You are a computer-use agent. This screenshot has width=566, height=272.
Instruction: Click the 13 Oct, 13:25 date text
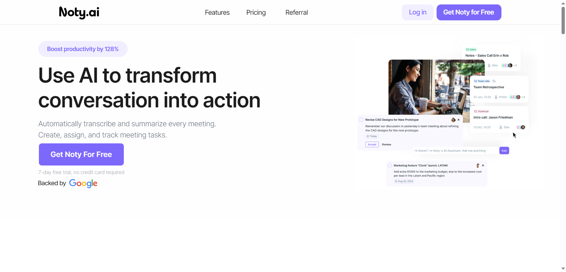pos(482,127)
